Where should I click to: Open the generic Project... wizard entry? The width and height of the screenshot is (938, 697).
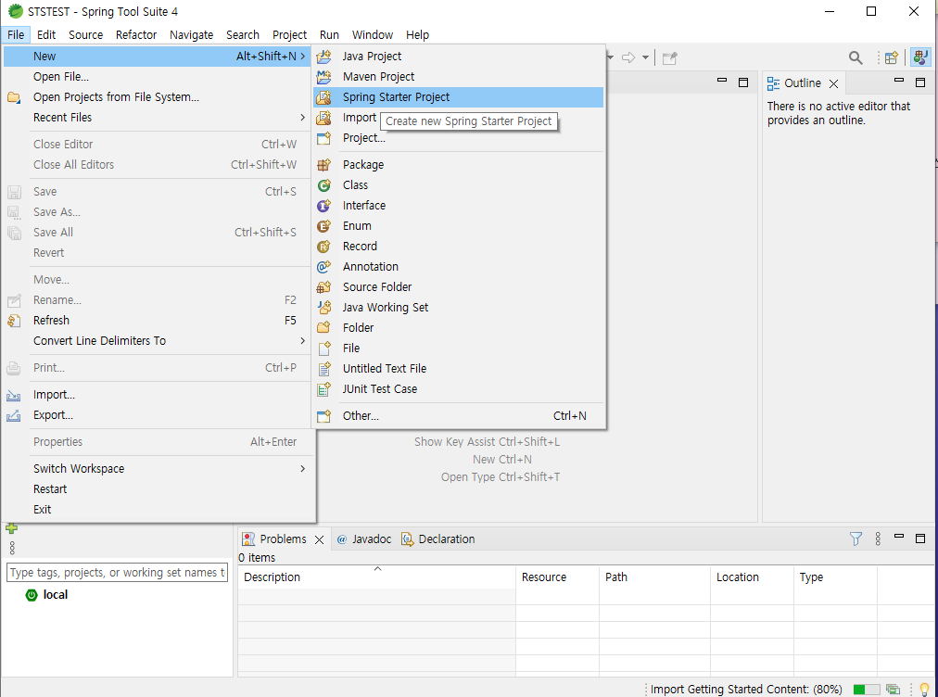458,138
